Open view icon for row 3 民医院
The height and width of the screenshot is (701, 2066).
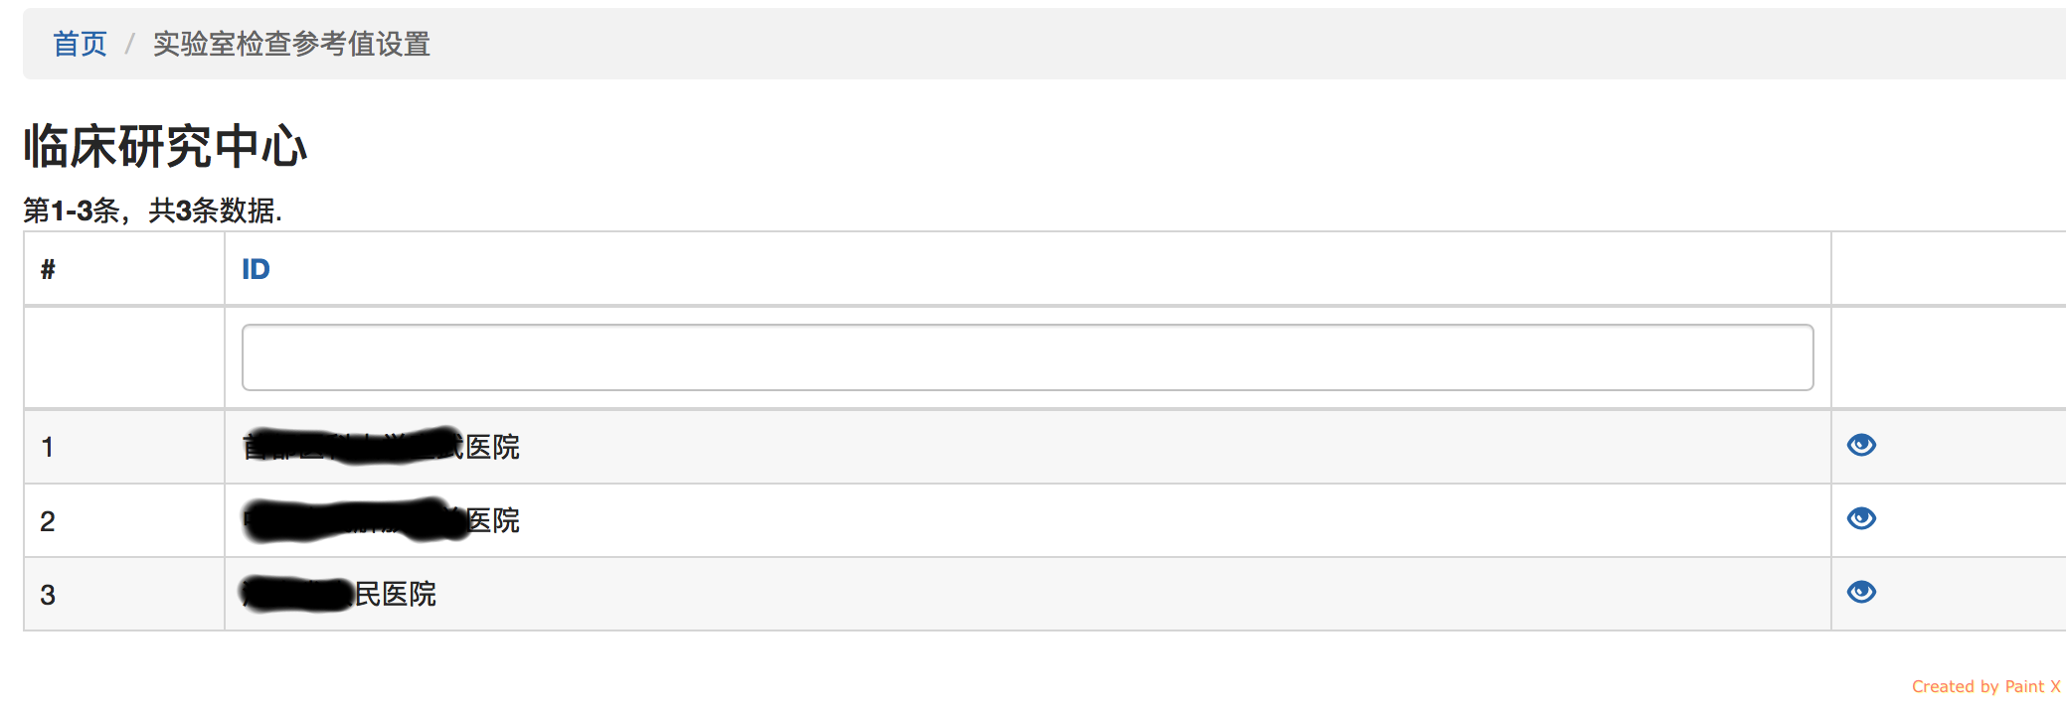click(x=1861, y=592)
